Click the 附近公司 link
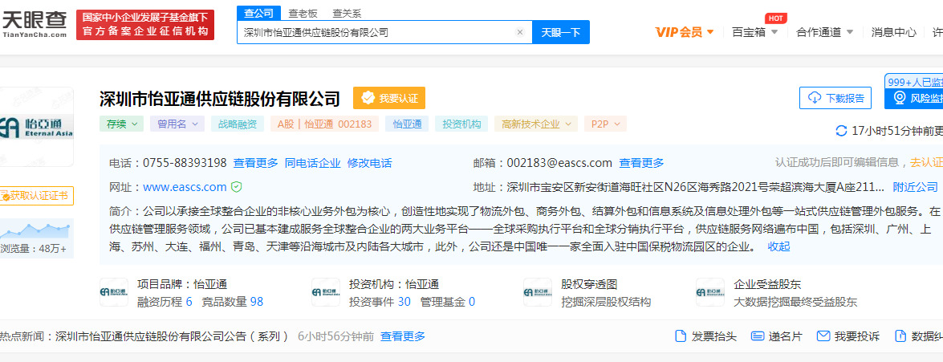The height and width of the screenshot is (362, 943). (x=916, y=187)
